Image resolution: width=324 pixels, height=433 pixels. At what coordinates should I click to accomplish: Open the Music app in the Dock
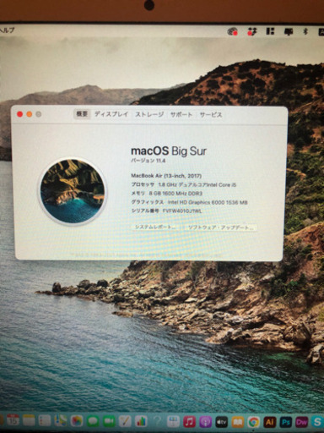click(189, 422)
